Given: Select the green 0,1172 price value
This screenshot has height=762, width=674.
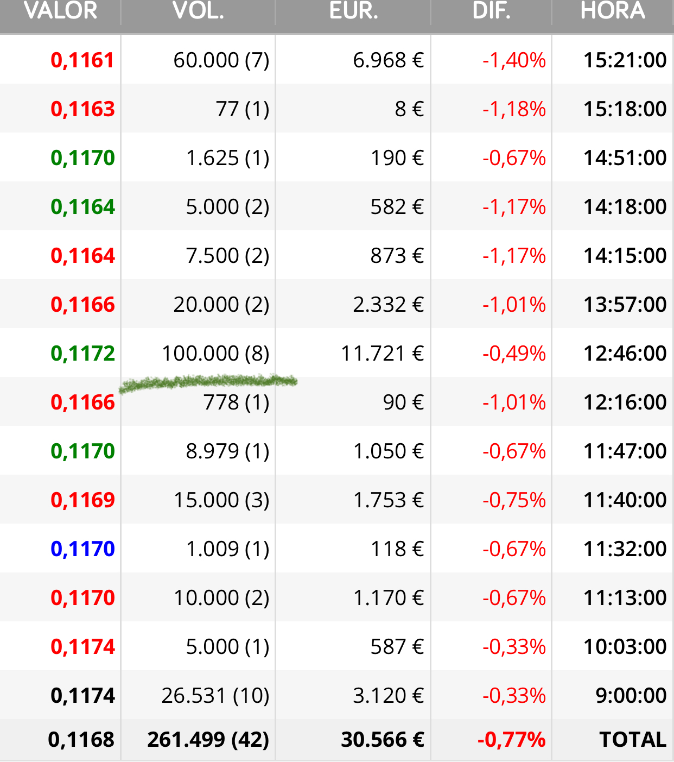Looking at the screenshot, I should [x=82, y=354].
